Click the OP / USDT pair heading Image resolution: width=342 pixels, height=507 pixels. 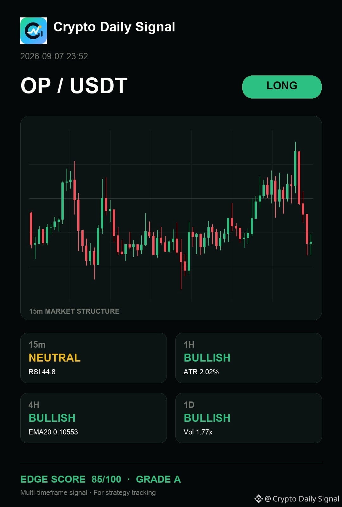coord(74,86)
